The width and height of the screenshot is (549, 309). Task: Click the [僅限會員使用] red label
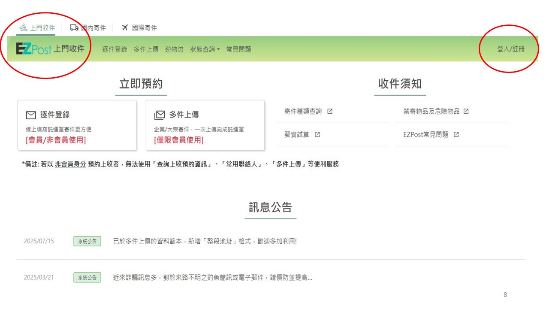tap(179, 140)
